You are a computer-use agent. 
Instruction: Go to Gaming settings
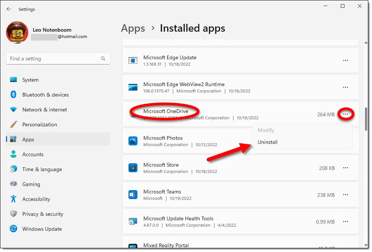click(58, 185)
